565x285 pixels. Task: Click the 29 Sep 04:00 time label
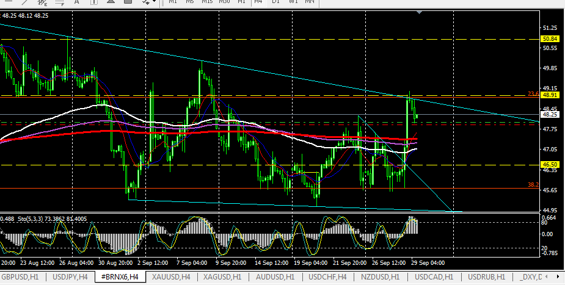coord(428,262)
